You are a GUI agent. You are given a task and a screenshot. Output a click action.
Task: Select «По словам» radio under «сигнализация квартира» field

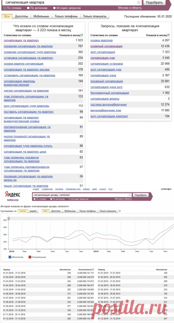(x=5, y=8)
